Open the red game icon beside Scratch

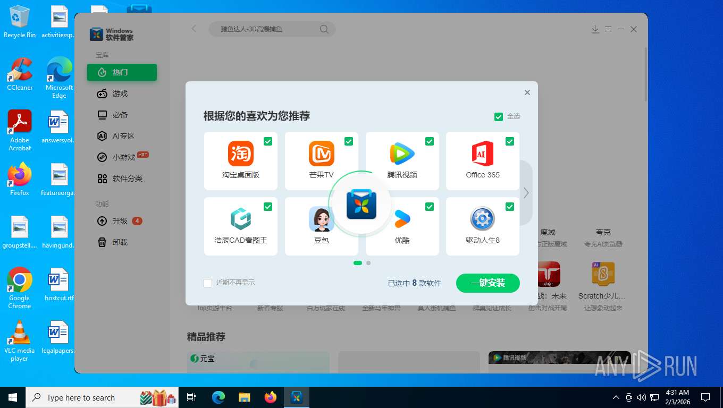click(548, 274)
